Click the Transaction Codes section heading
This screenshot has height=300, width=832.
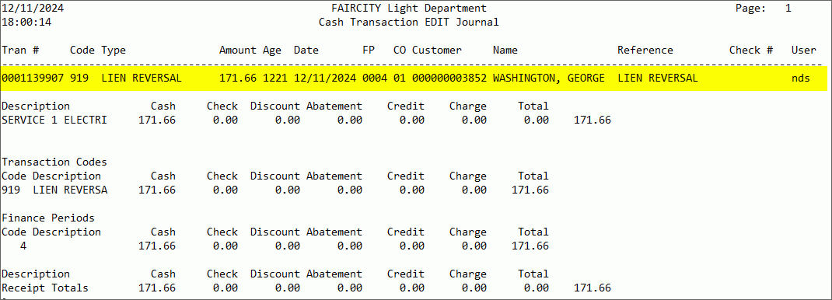point(54,162)
